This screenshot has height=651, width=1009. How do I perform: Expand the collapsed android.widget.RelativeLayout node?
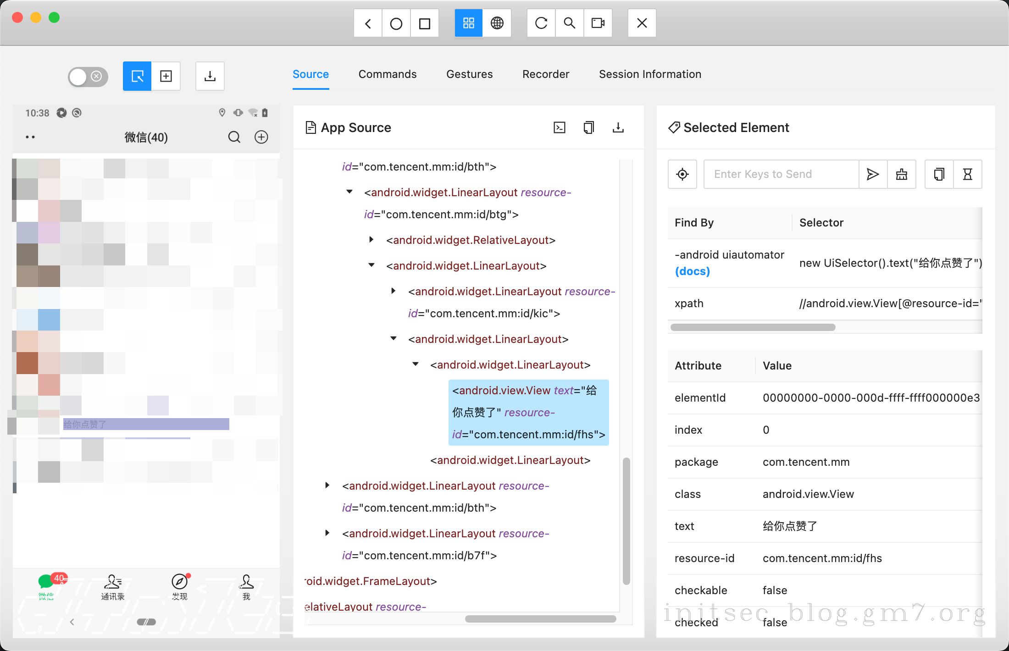click(x=371, y=240)
